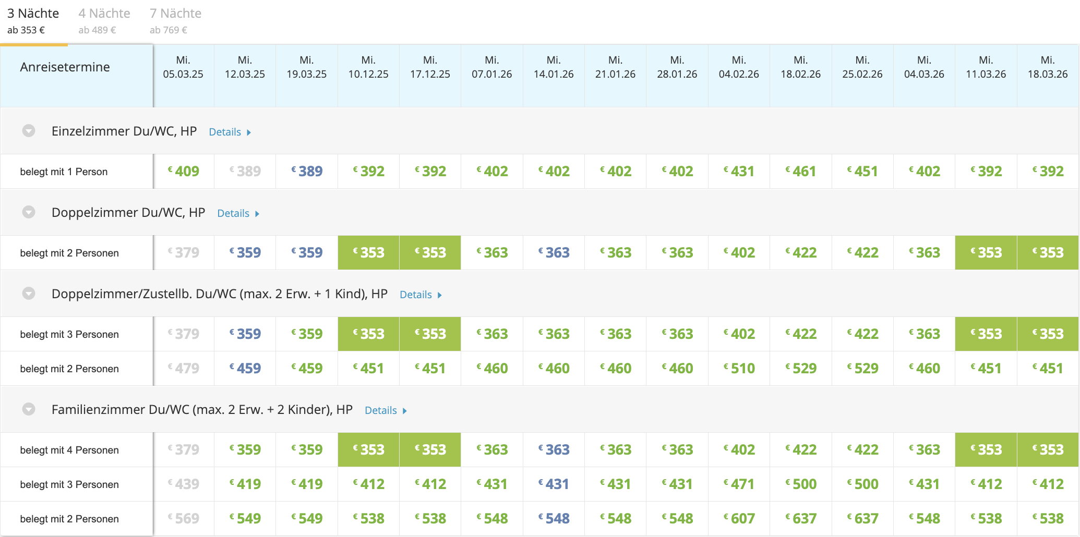Select the 3 Nächte tab
Image resolution: width=1080 pixels, height=537 pixels.
pyautogui.click(x=33, y=21)
